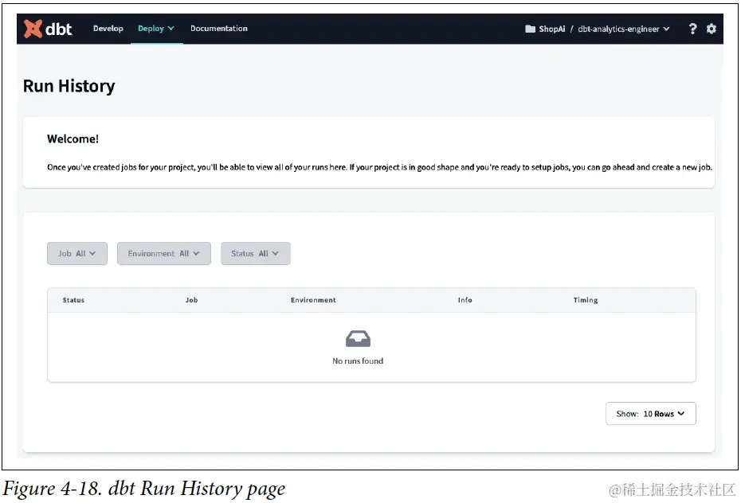Viewport: 741px width, 503px height.
Task: Click the No runs found message
Action: tap(358, 361)
